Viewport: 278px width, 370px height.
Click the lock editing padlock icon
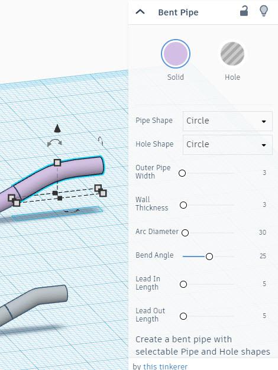tap(244, 11)
